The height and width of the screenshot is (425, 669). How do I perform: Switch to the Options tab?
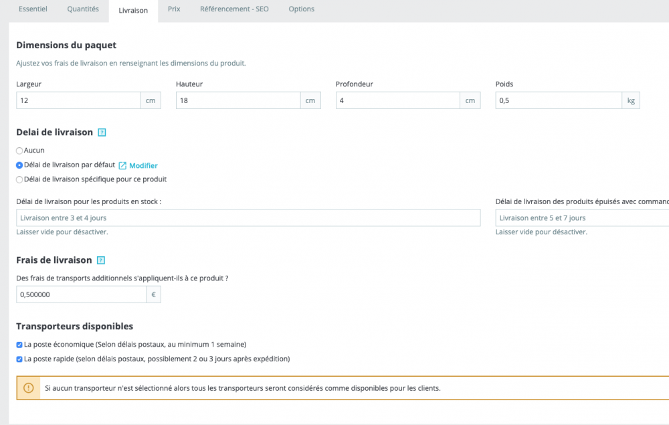click(301, 9)
